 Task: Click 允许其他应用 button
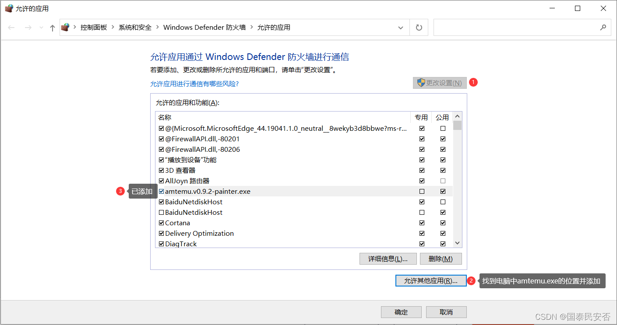[431, 281]
